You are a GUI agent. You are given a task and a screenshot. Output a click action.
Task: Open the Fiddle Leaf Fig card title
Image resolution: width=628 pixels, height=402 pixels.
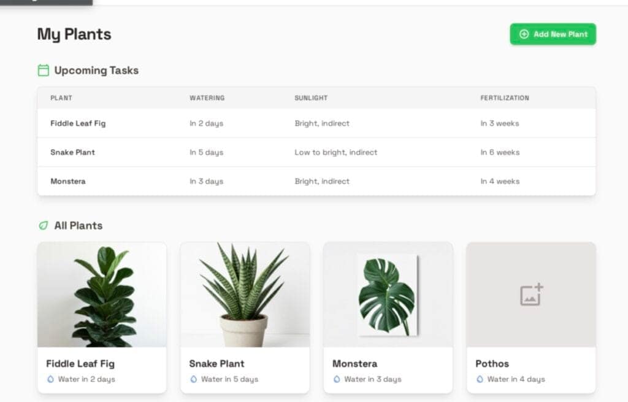(x=80, y=363)
